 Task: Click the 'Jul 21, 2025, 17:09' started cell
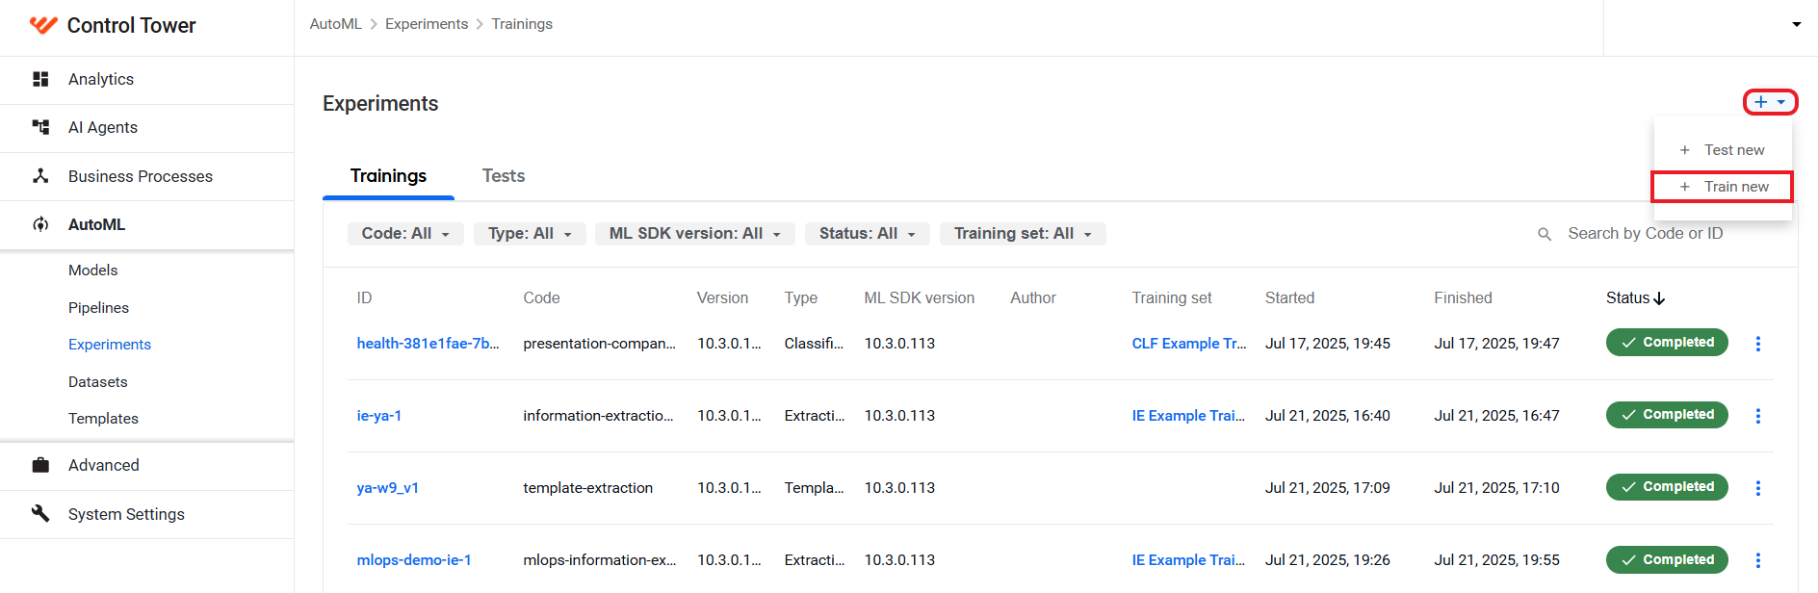1328,488
